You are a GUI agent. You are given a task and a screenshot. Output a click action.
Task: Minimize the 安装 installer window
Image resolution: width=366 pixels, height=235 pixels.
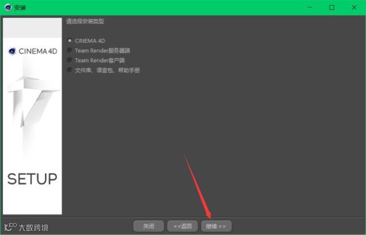click(x=310, y=7)
